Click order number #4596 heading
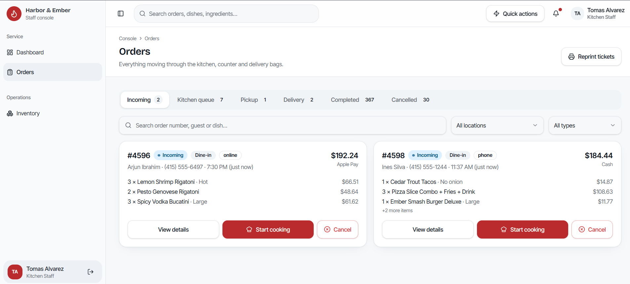This screenshot has height=284, width=630. (x=139, y=156)
